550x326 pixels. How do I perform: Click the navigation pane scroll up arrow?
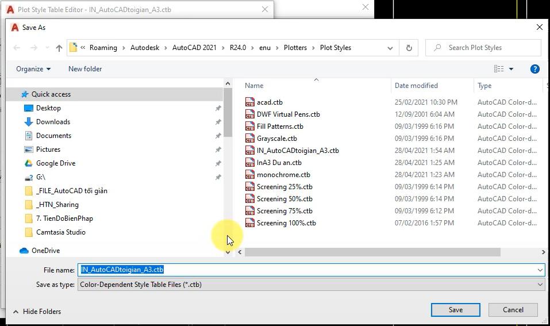tap(228, 83)
